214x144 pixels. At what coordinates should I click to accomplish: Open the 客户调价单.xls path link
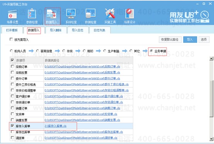84,96
